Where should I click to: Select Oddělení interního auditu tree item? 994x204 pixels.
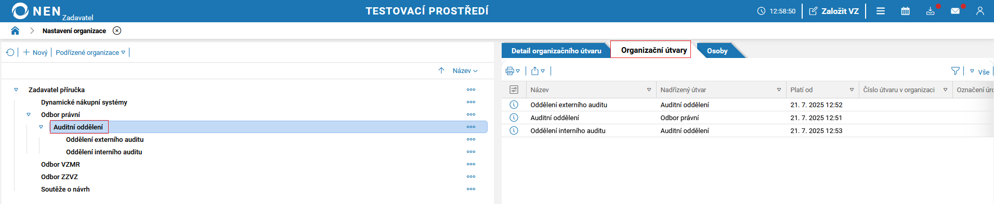104,152
